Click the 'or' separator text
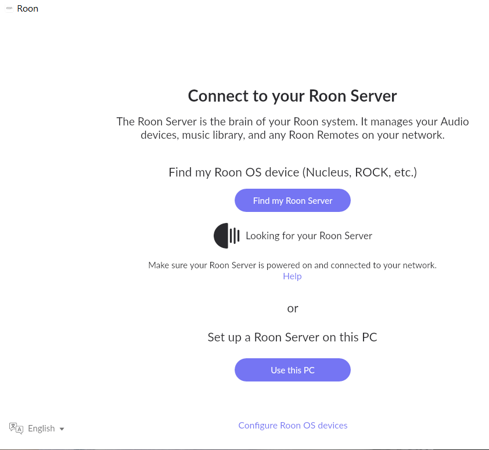 [x=293, y=308]
